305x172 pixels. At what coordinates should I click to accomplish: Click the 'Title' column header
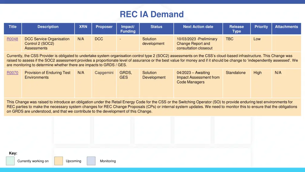pyautogui.click(x=13, y=29)
